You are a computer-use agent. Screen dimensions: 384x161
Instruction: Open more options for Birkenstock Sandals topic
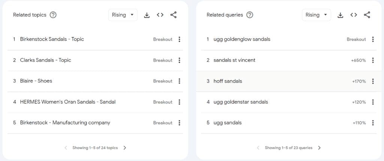179,39
